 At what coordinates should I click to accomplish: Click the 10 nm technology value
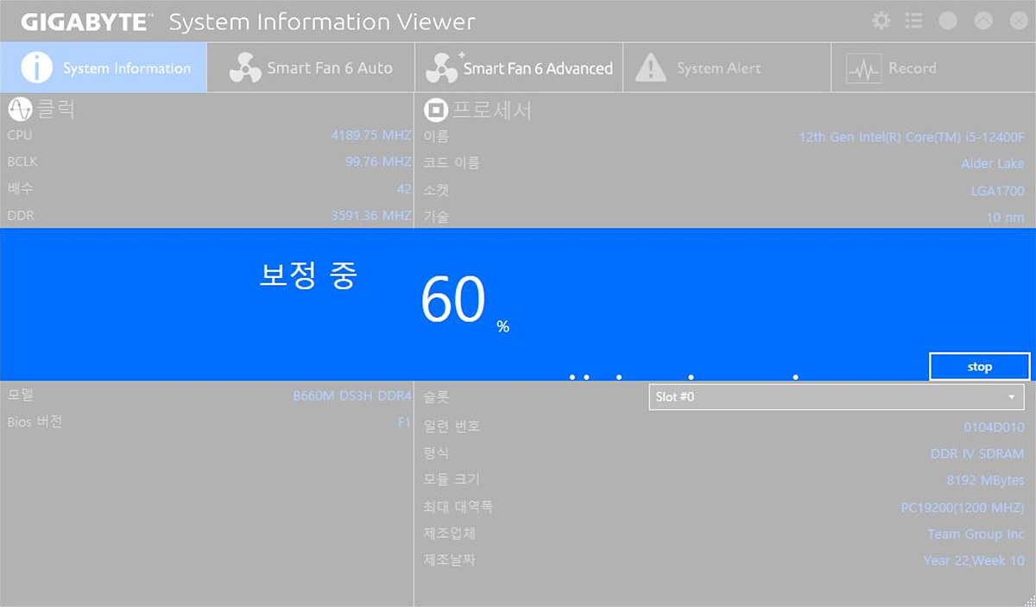click(x=1005, y=218)
